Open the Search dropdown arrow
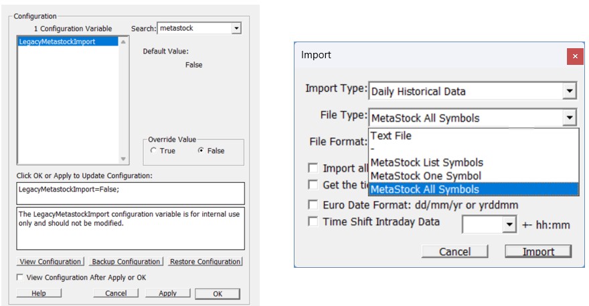This screenshot has height=306, width=589. coord(236,28)
